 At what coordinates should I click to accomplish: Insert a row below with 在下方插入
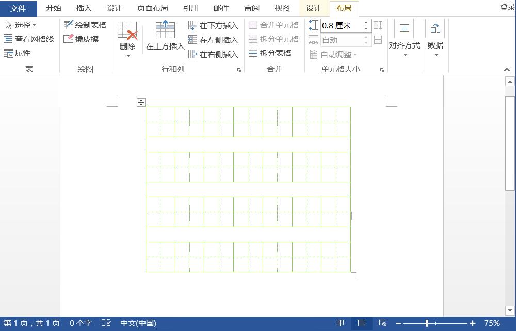click(212, 24)
